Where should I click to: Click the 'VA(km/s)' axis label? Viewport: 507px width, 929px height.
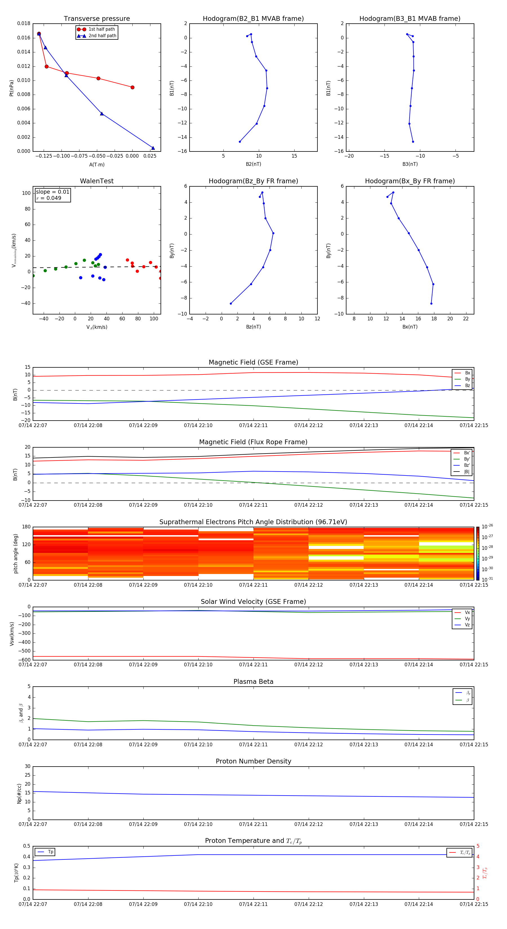pos(97,327)
